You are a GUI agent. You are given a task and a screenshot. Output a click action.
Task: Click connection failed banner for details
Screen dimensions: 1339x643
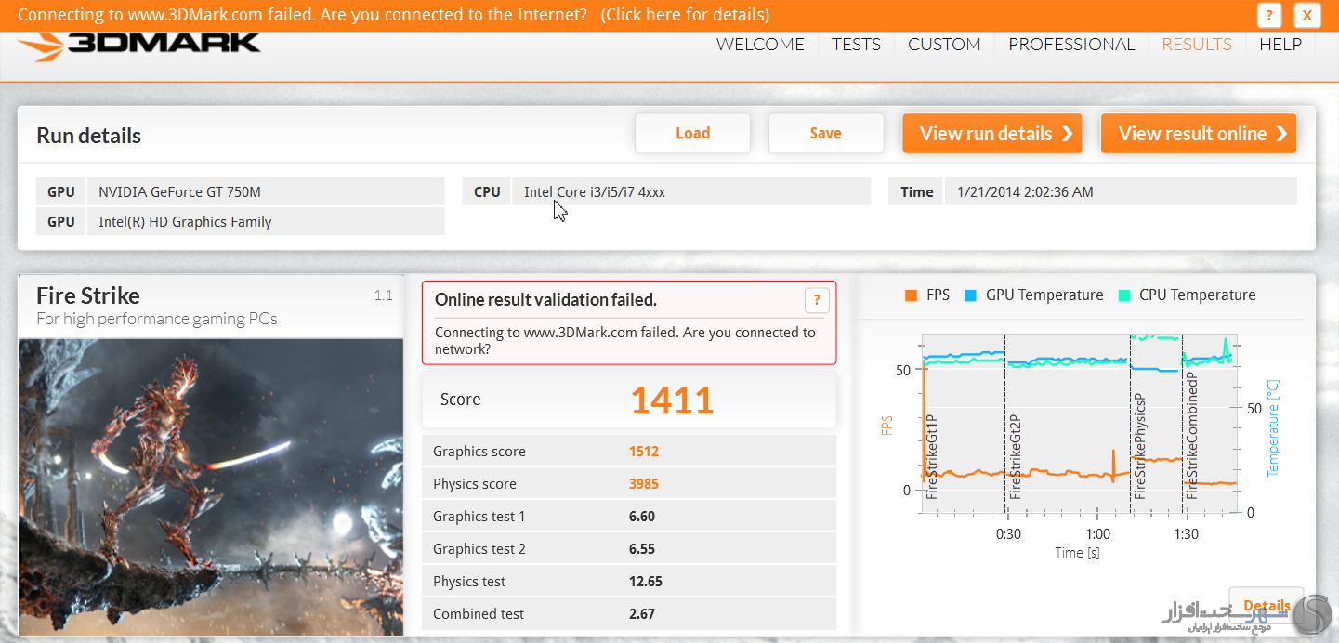pyautogui.click(x=393, y=16)
